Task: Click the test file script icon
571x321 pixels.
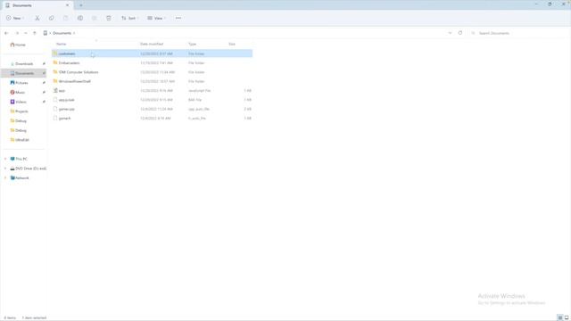Action: coord(55,90)
